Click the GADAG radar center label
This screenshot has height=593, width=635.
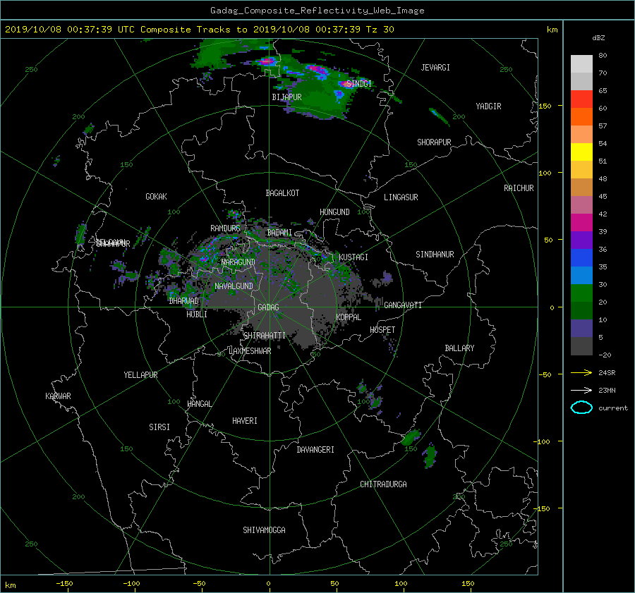pos(269,307)
